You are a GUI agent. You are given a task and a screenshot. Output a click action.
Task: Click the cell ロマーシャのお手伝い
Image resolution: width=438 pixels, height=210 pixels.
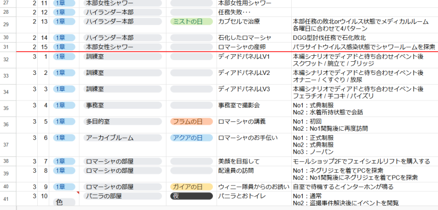click(253, 145)
